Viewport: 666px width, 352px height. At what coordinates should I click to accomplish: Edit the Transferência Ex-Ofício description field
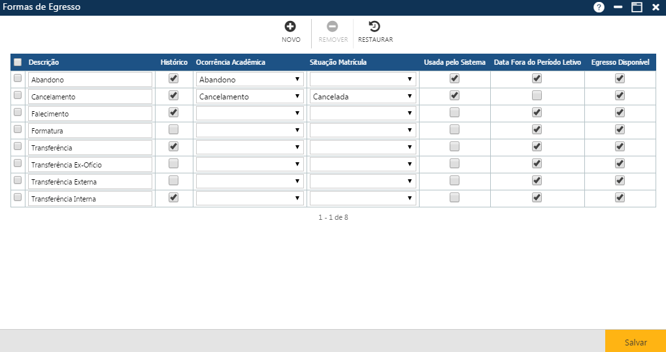coord(90,164)
